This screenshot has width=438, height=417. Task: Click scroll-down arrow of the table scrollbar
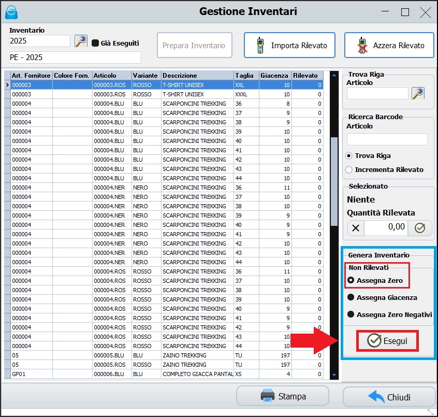pyautogui.click(x=334, y=375)
